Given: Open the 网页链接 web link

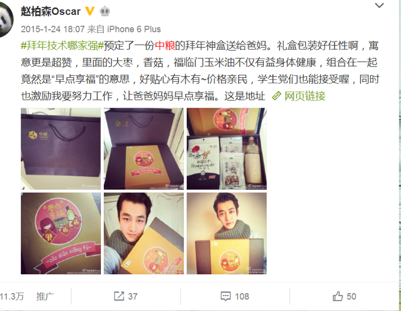Looking at the screenshot, I should [305, 96].
